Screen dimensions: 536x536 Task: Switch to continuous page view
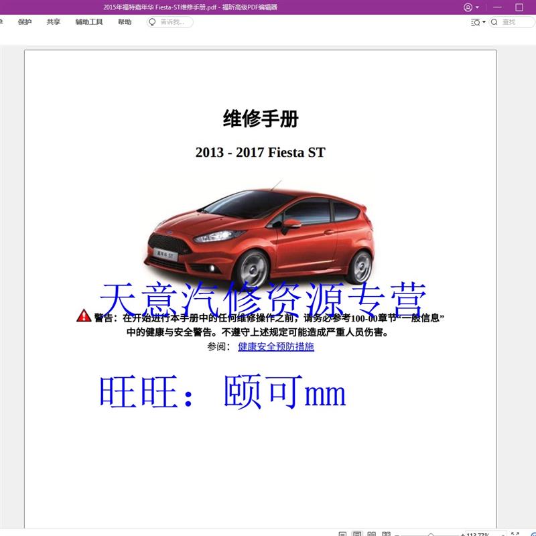tap(357, 533)
